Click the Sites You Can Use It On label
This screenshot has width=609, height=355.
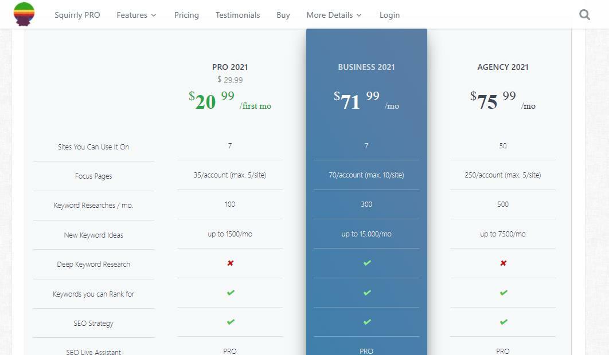(93, 147)
